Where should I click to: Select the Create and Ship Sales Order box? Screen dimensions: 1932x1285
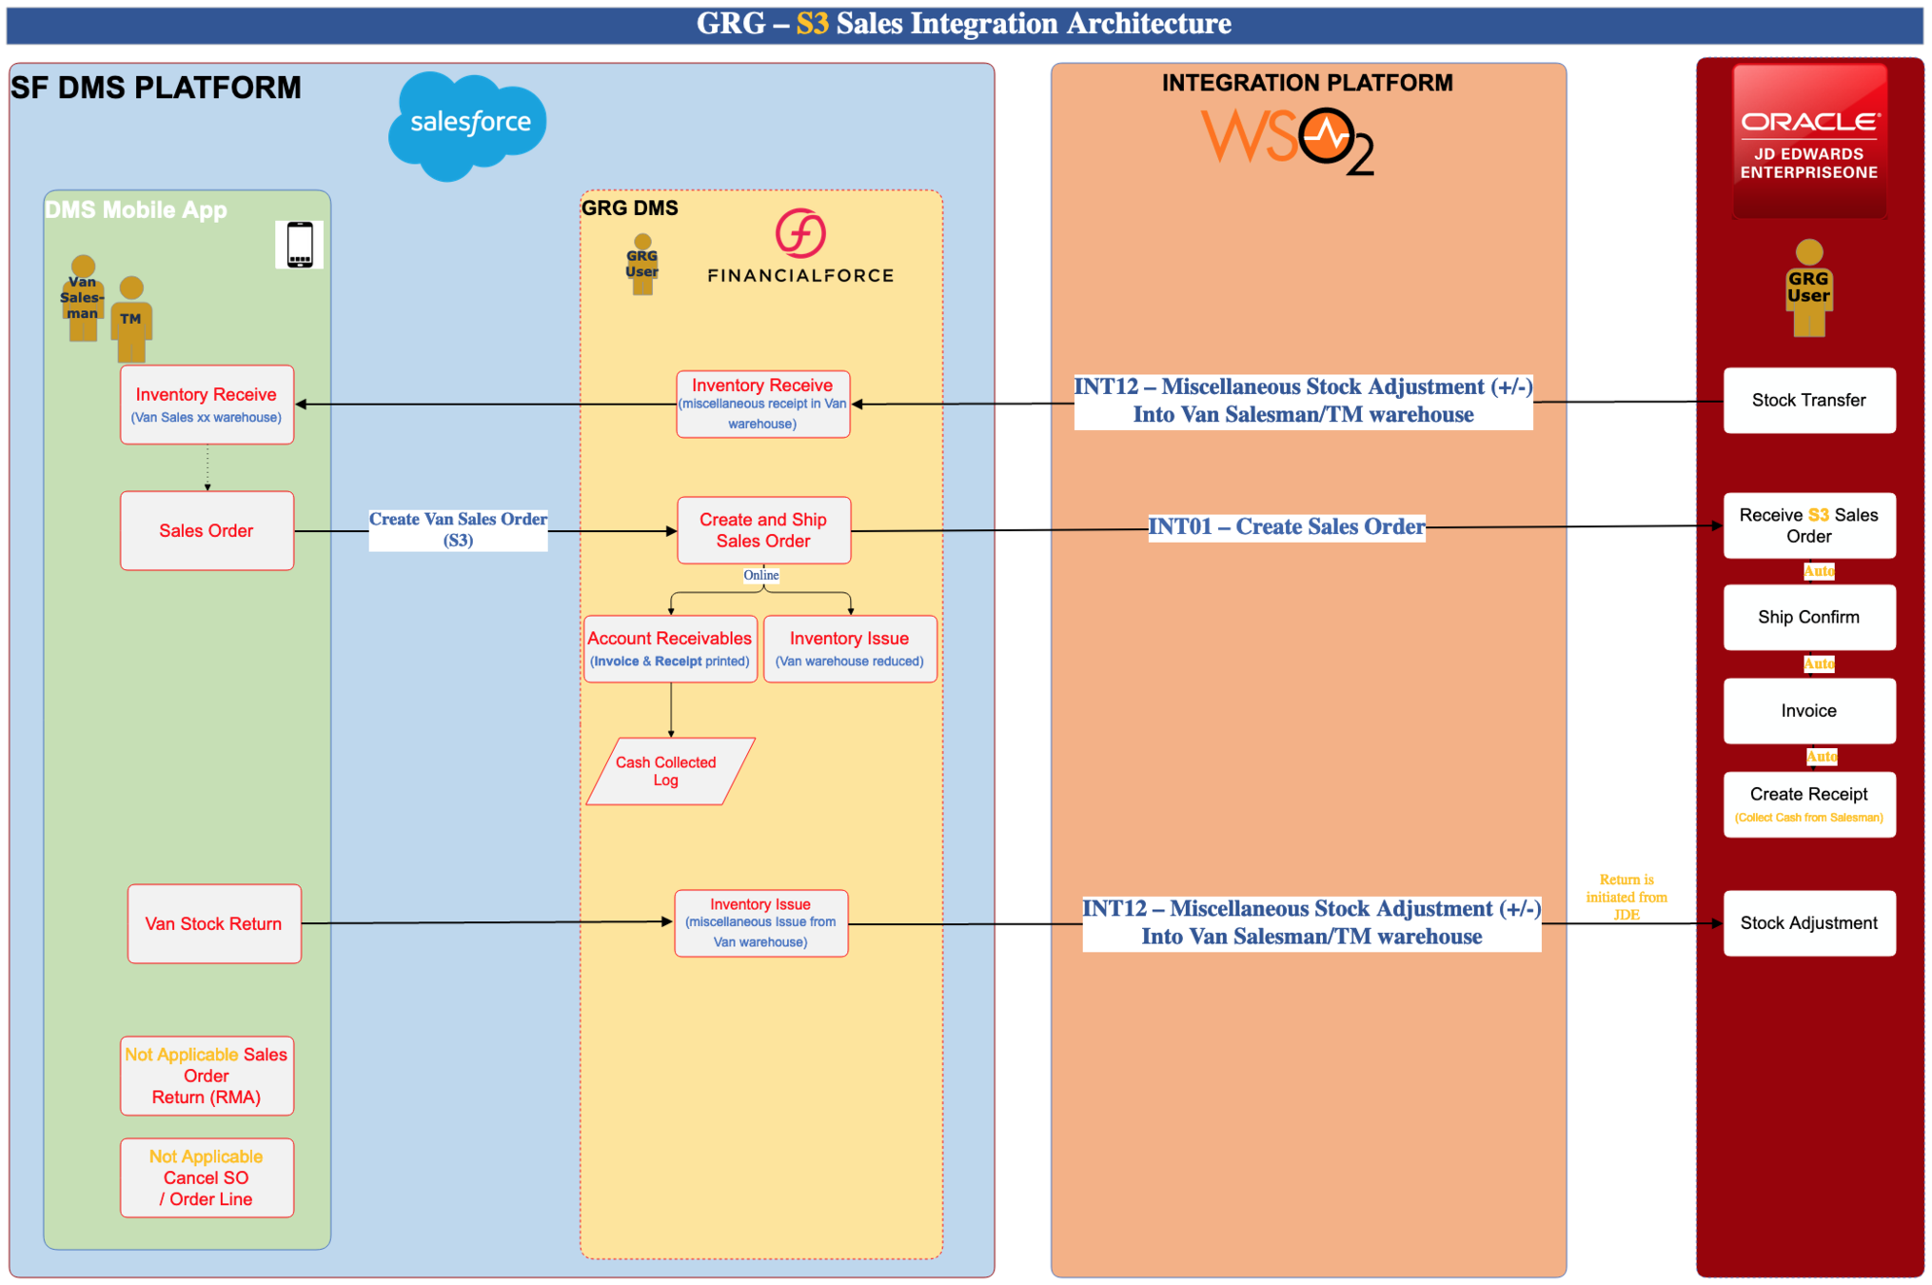pos(763,530)
